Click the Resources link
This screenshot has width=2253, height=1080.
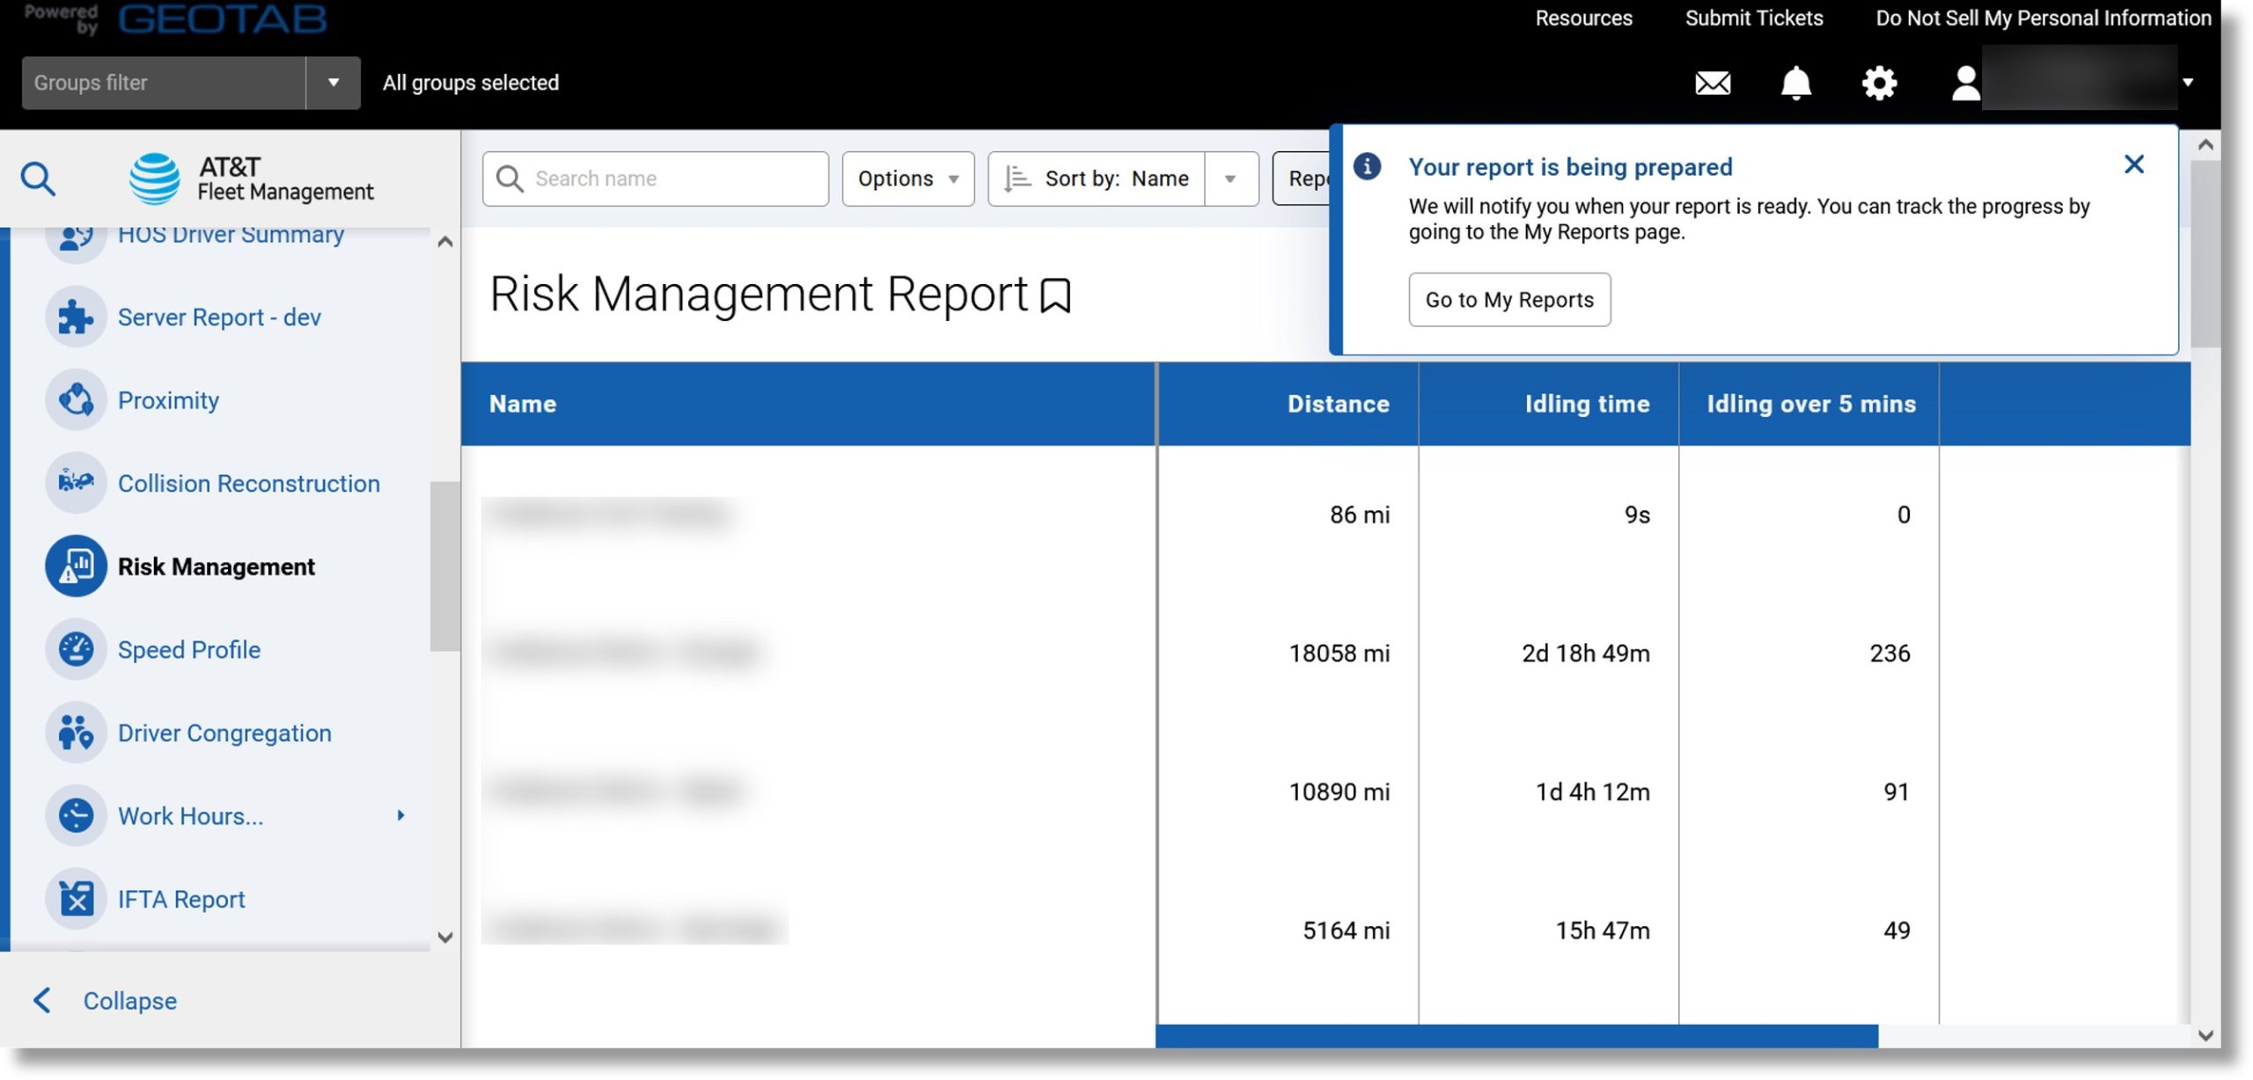[1583, 18]
